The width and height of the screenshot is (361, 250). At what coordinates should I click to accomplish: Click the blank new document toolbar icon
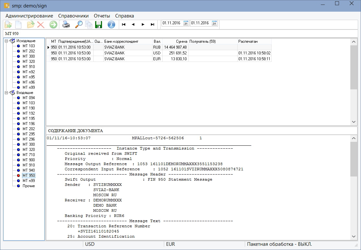18,24
